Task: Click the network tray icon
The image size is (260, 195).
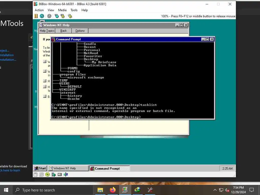Action: 221,190
